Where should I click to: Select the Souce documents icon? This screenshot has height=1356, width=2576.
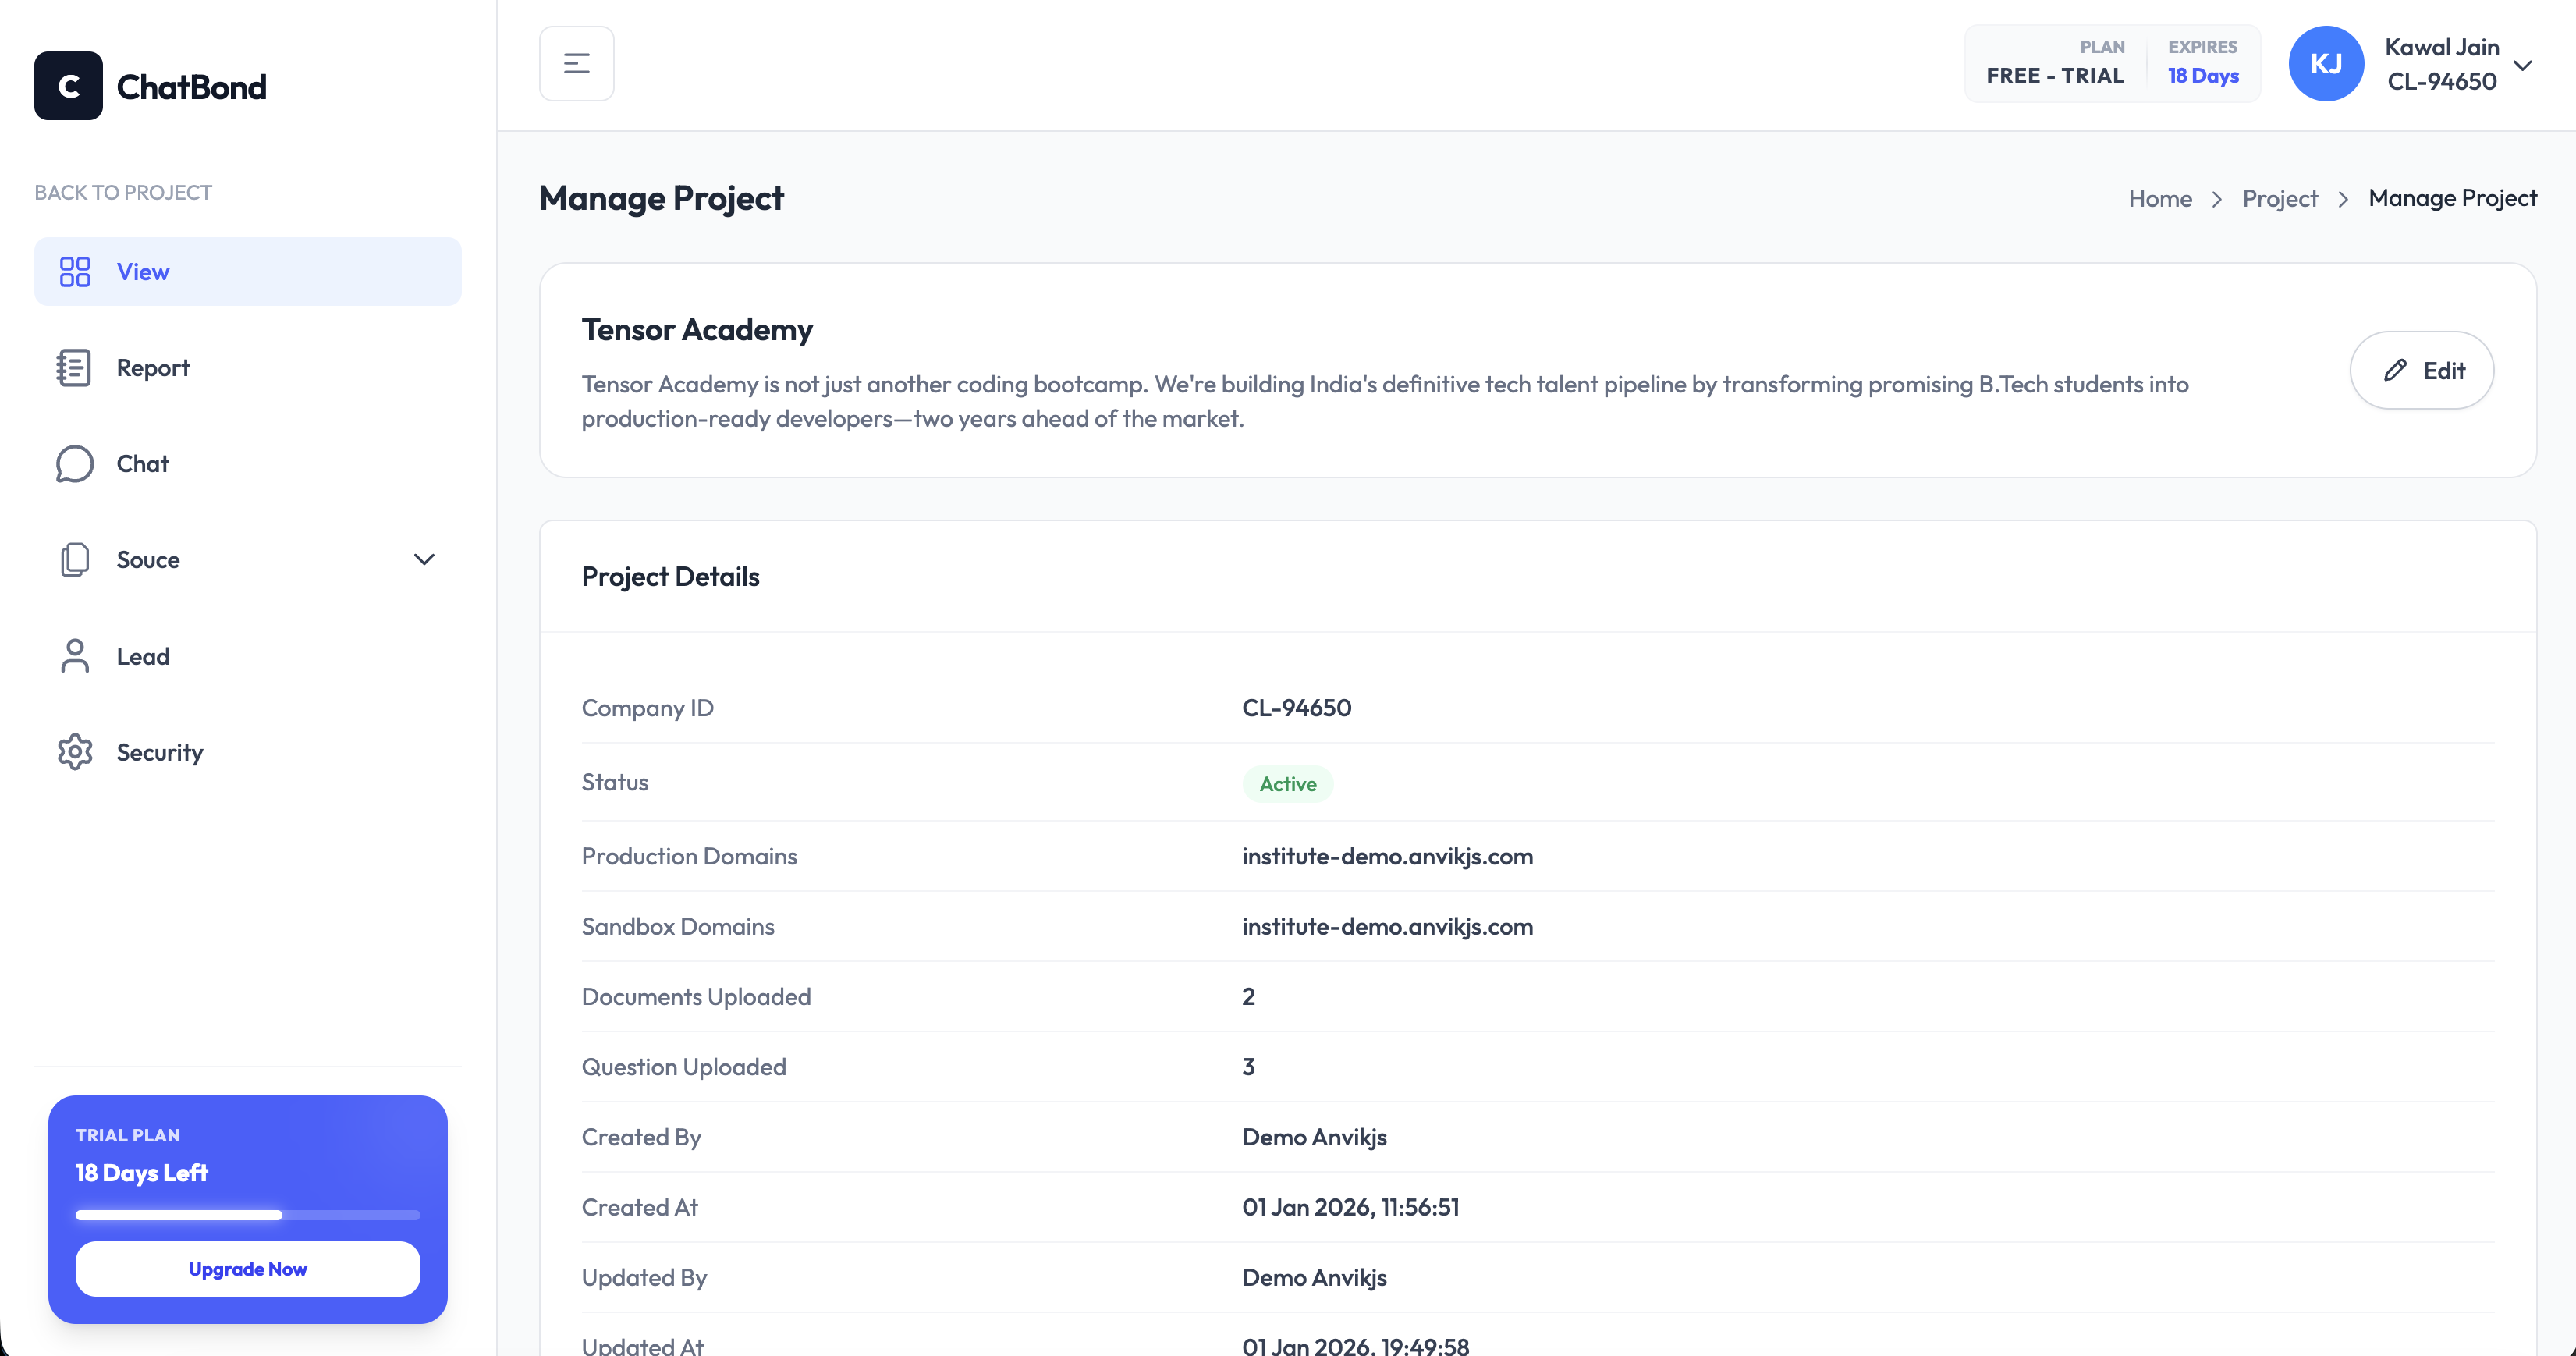pyautogui.click(x=74, y=559)
